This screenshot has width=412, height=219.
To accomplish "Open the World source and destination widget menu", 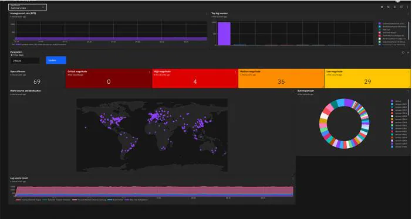I will (293, 91).
